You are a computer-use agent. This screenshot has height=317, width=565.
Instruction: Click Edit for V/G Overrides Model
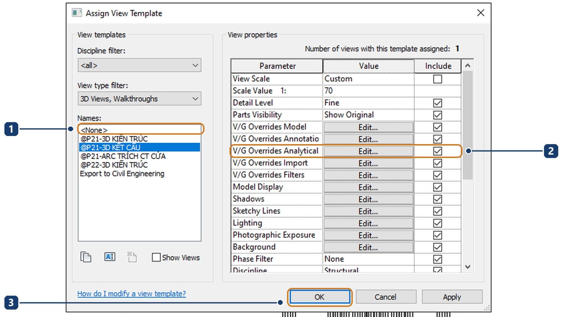click(368, 127)
